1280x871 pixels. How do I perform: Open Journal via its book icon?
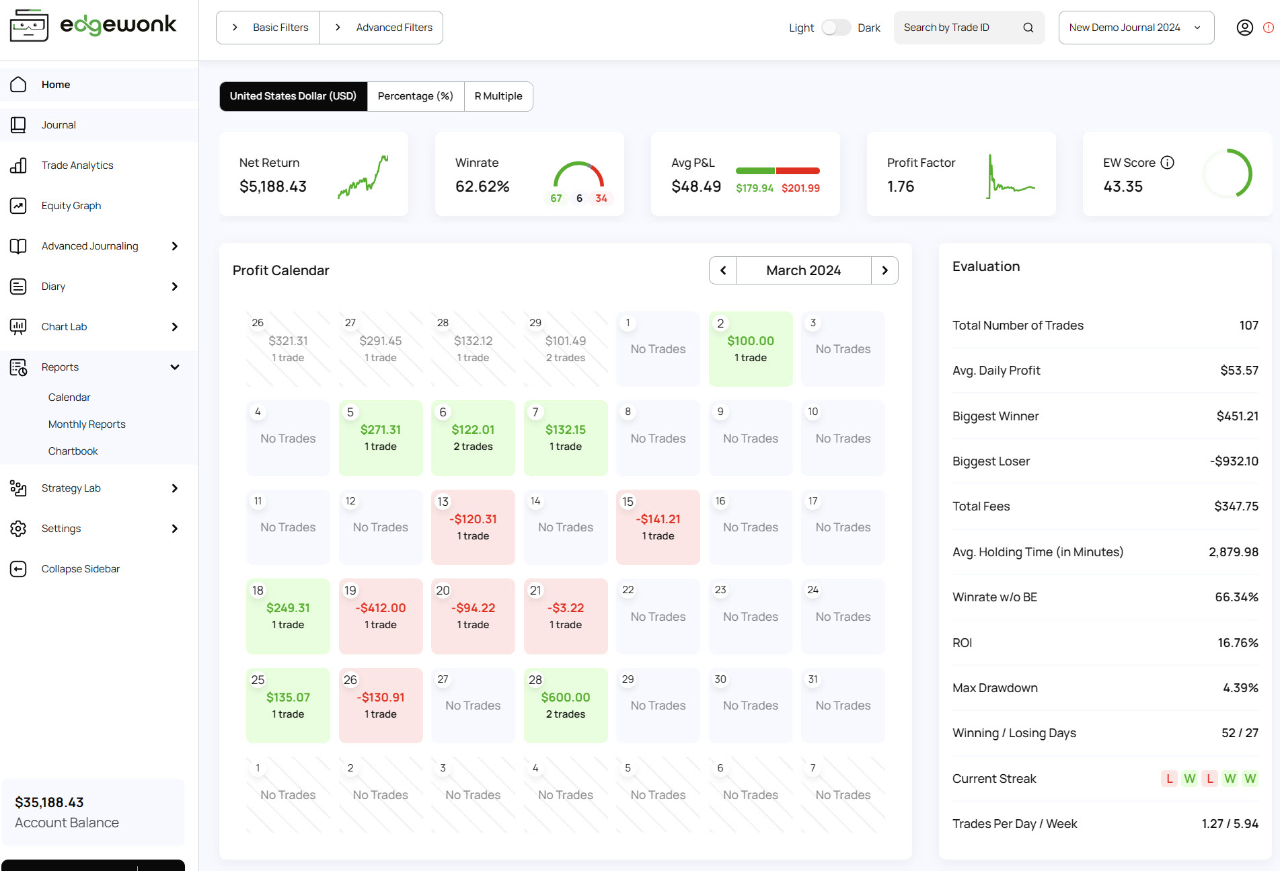pyautogui.click(x=18, y=125)
